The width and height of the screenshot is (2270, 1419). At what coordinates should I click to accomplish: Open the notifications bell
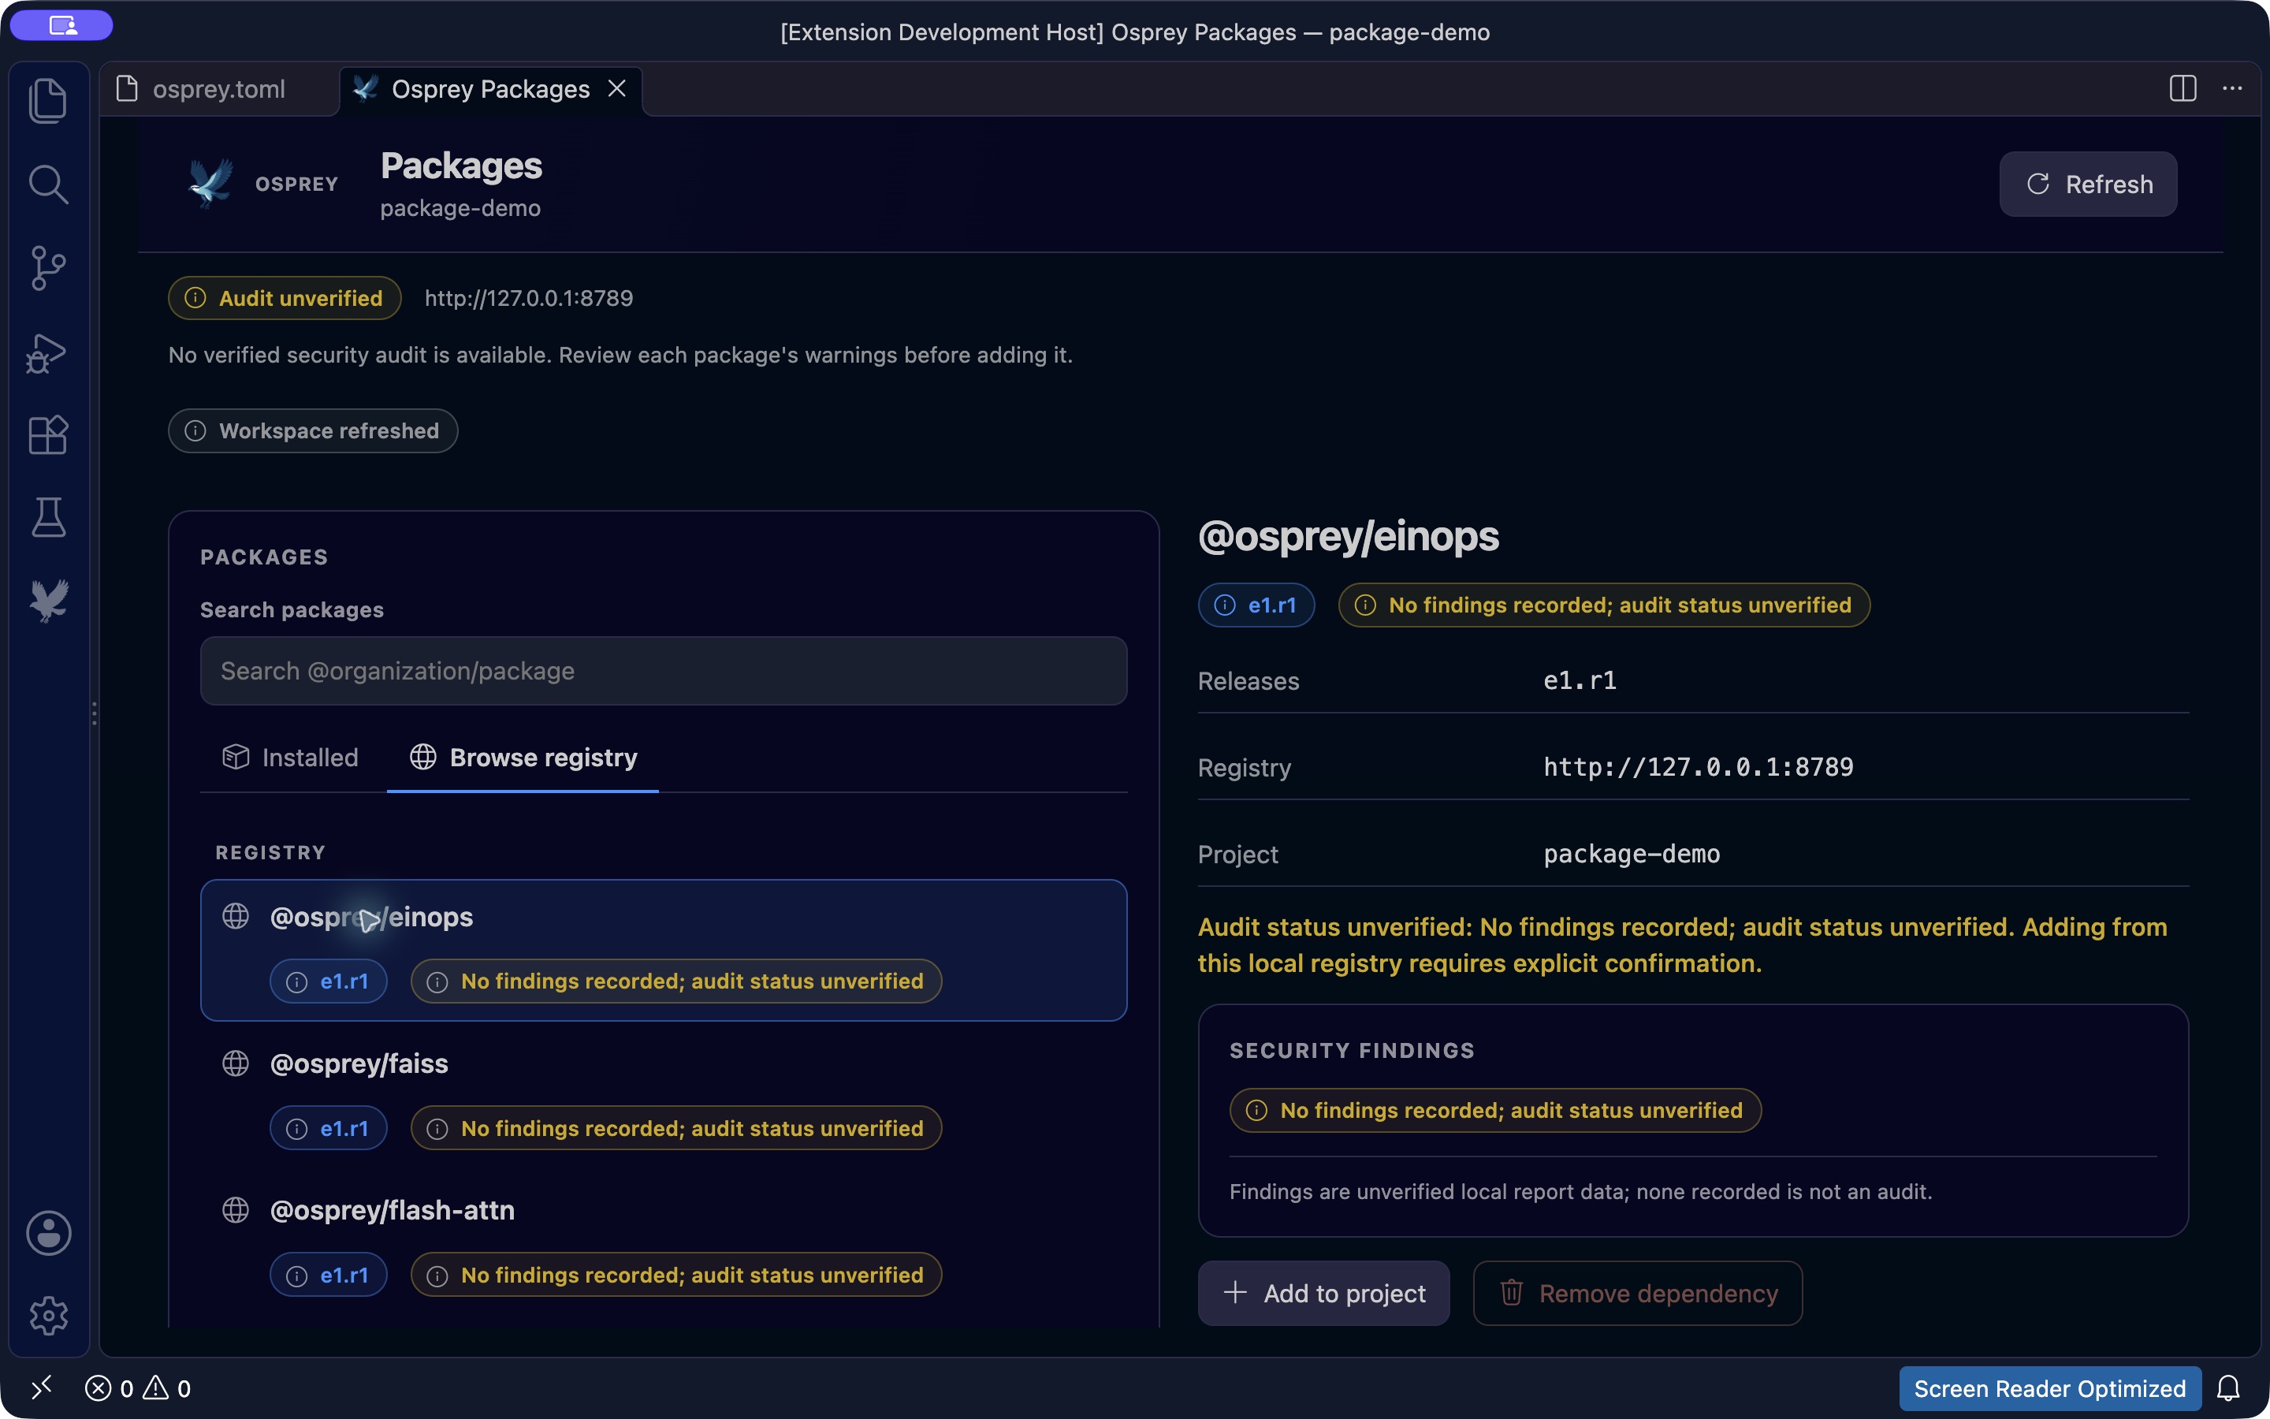pos(2229,1388)
